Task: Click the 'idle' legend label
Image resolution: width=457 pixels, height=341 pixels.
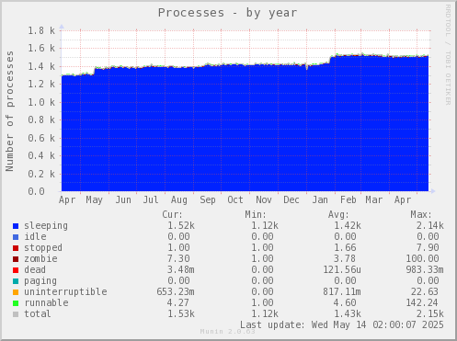Action: pyautogui.click(x=35, y=237)
